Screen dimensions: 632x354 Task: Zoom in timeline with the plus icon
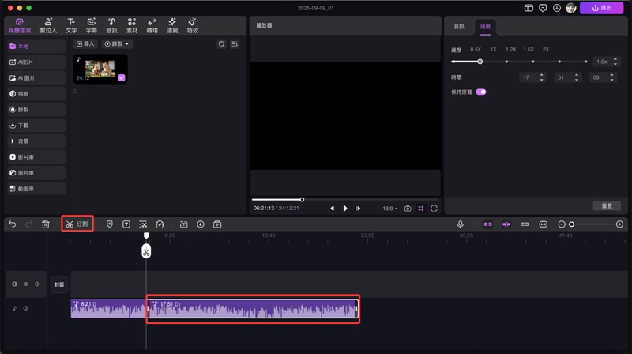pyautogui.click(x=619, y=224)
